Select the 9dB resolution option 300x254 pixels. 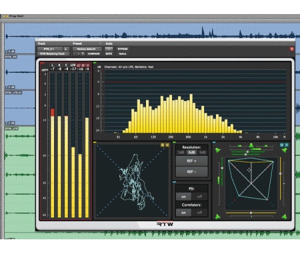[203, 152]
